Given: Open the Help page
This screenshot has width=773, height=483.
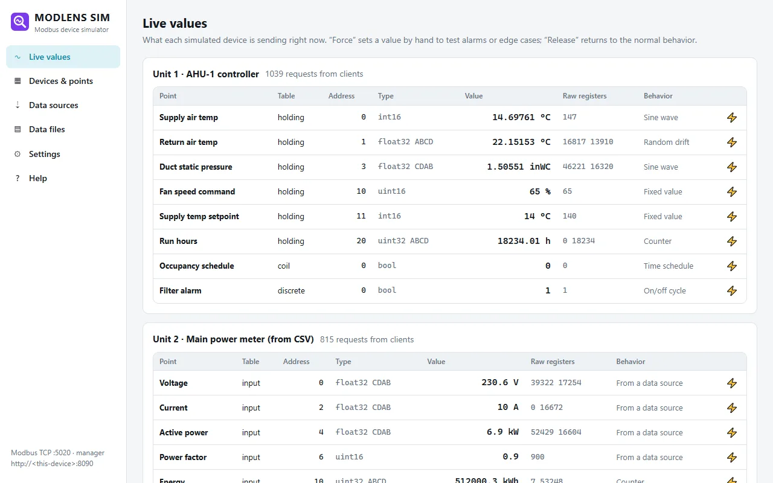Looking at the screenshot, I should coord(63,178).
